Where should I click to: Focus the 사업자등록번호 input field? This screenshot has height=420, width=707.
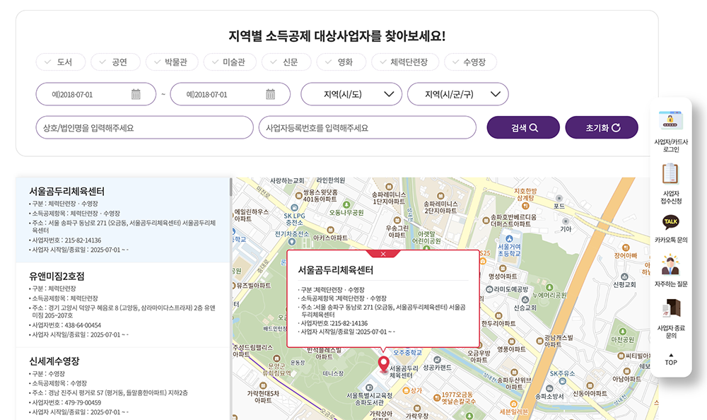[368, 128]
